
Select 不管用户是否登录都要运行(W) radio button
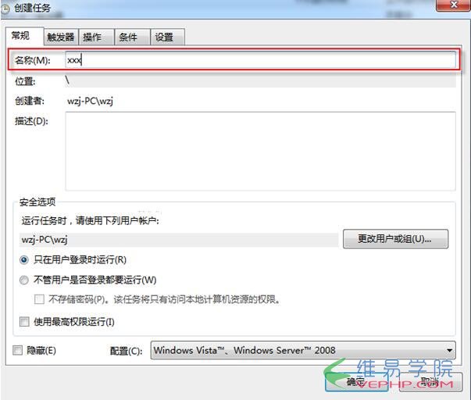24,280
